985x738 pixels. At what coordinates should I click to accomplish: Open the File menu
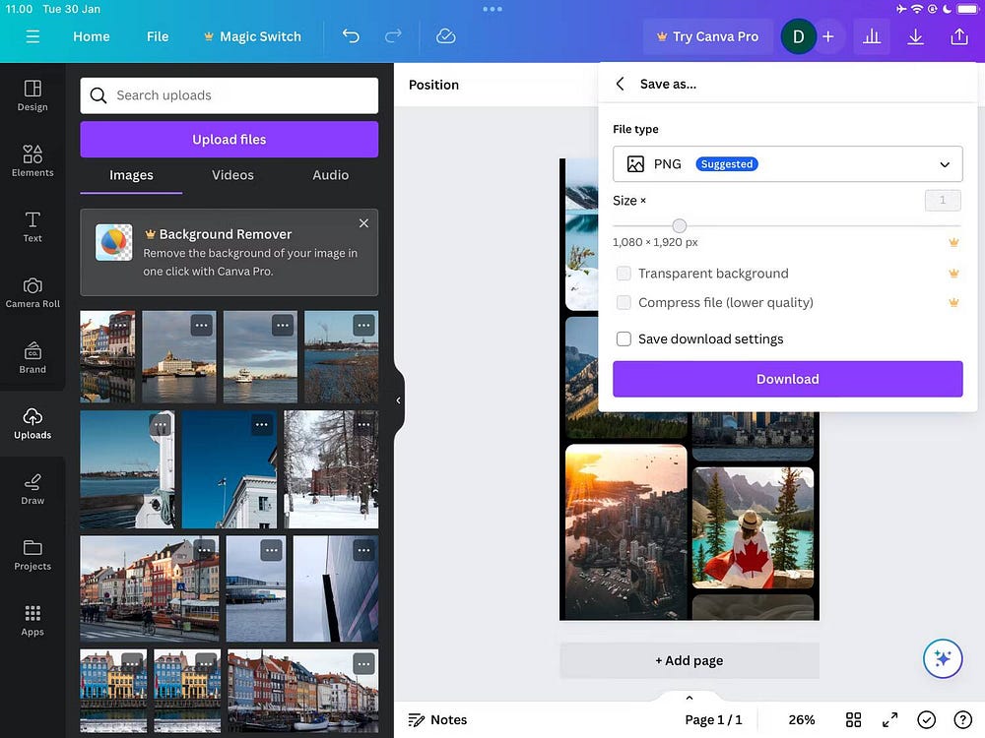158,36
